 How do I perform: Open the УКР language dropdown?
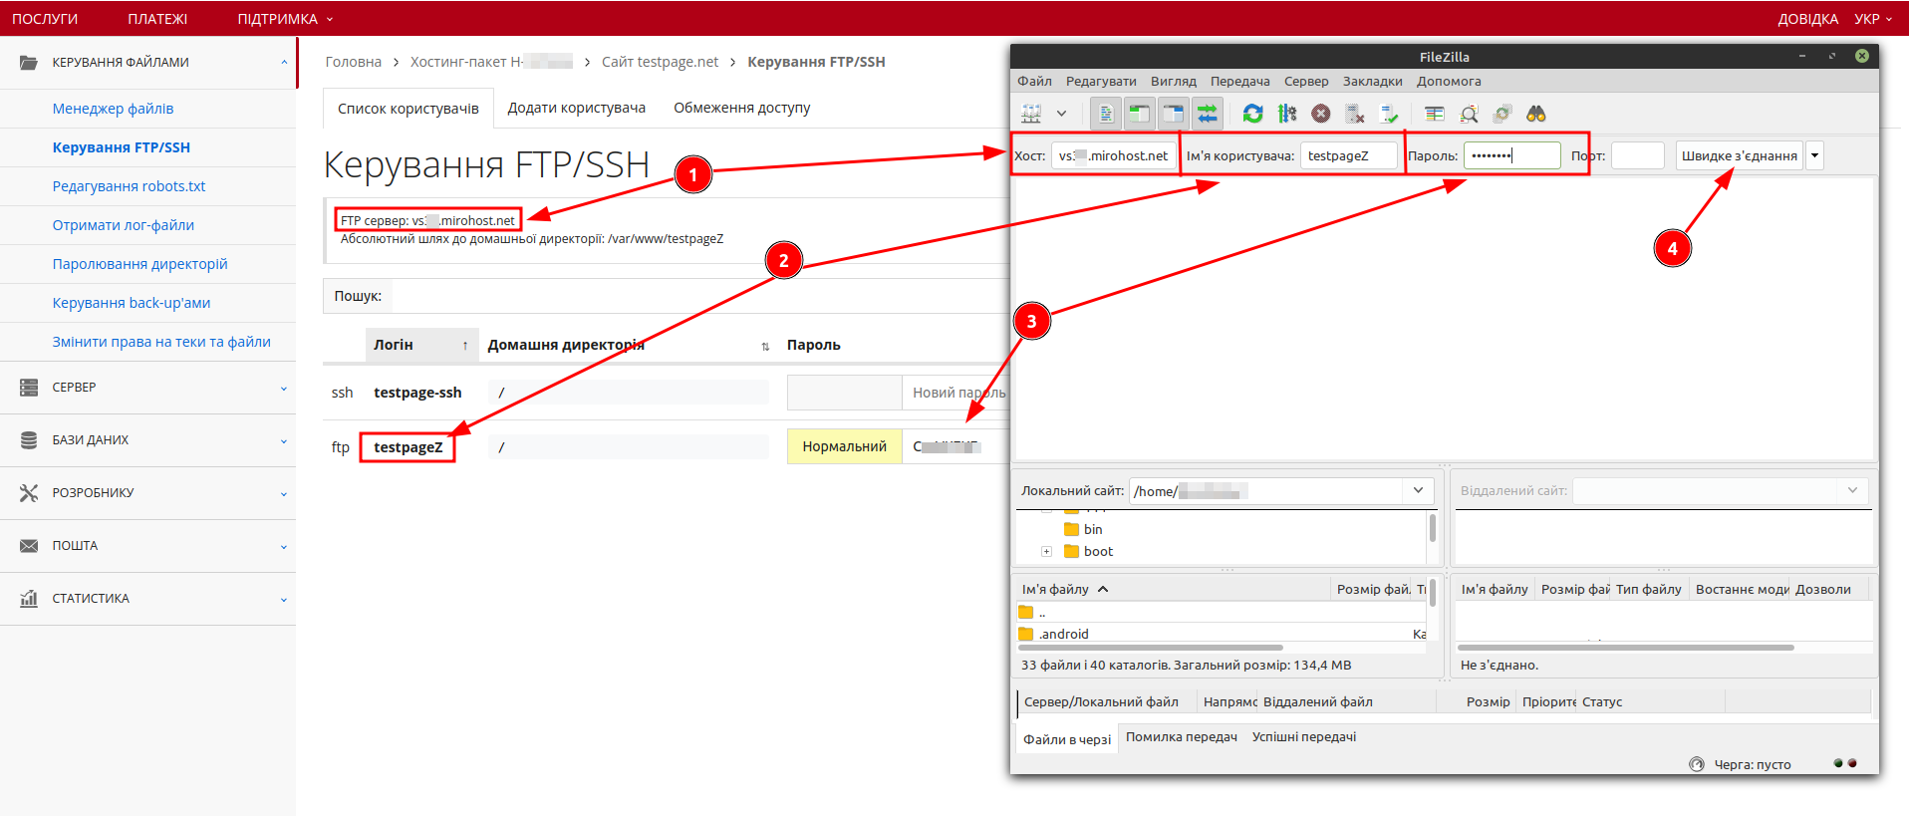(x=1873, y=19)
